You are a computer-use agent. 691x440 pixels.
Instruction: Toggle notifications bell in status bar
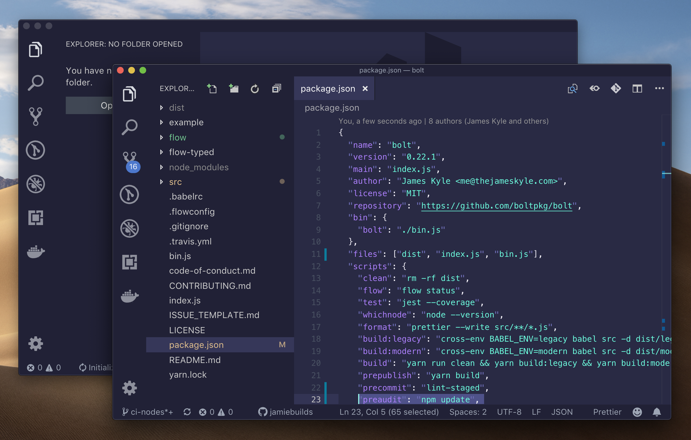657,412
